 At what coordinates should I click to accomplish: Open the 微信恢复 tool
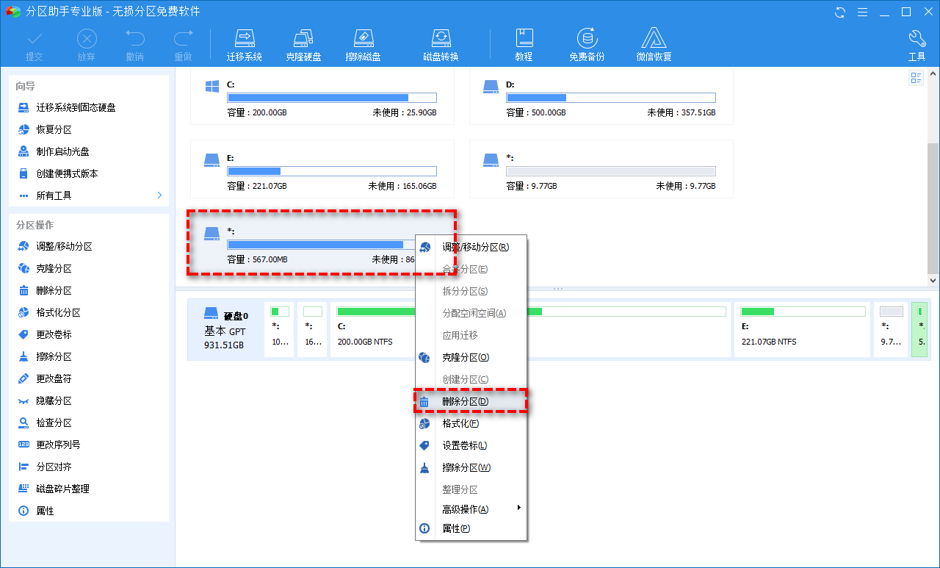click(x=654, y=44)
